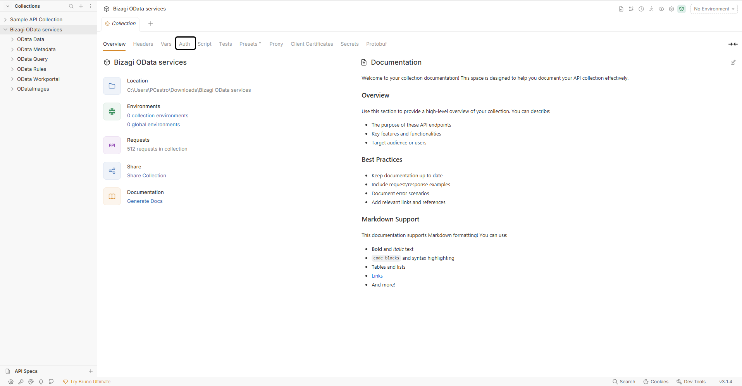Viewport: 742px width, 386px height.
Task: Open a new tab with plus button
Action: tap(151, 24)
